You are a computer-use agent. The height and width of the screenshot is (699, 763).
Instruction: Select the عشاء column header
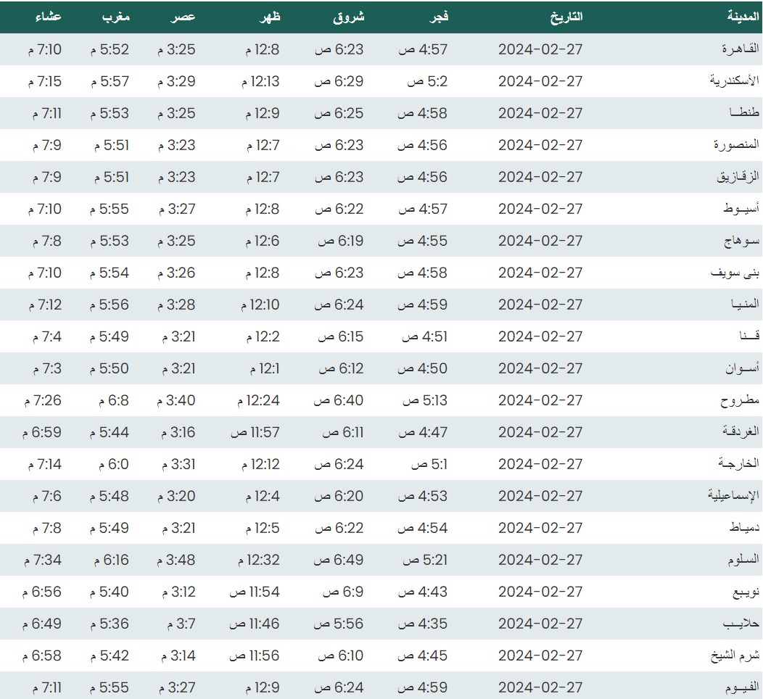pos(48,16)
